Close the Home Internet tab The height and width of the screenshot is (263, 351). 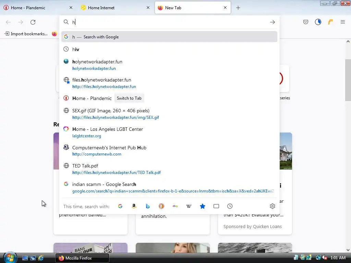coord(148,8)
